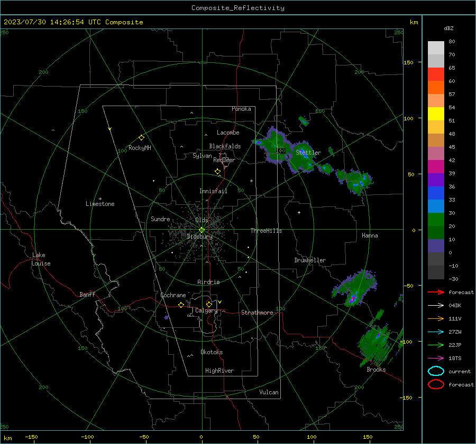Click the light blue swatch in dBZ scale
Image resolution: width=476 pixels, height=444 pixels.
(436, 206)
